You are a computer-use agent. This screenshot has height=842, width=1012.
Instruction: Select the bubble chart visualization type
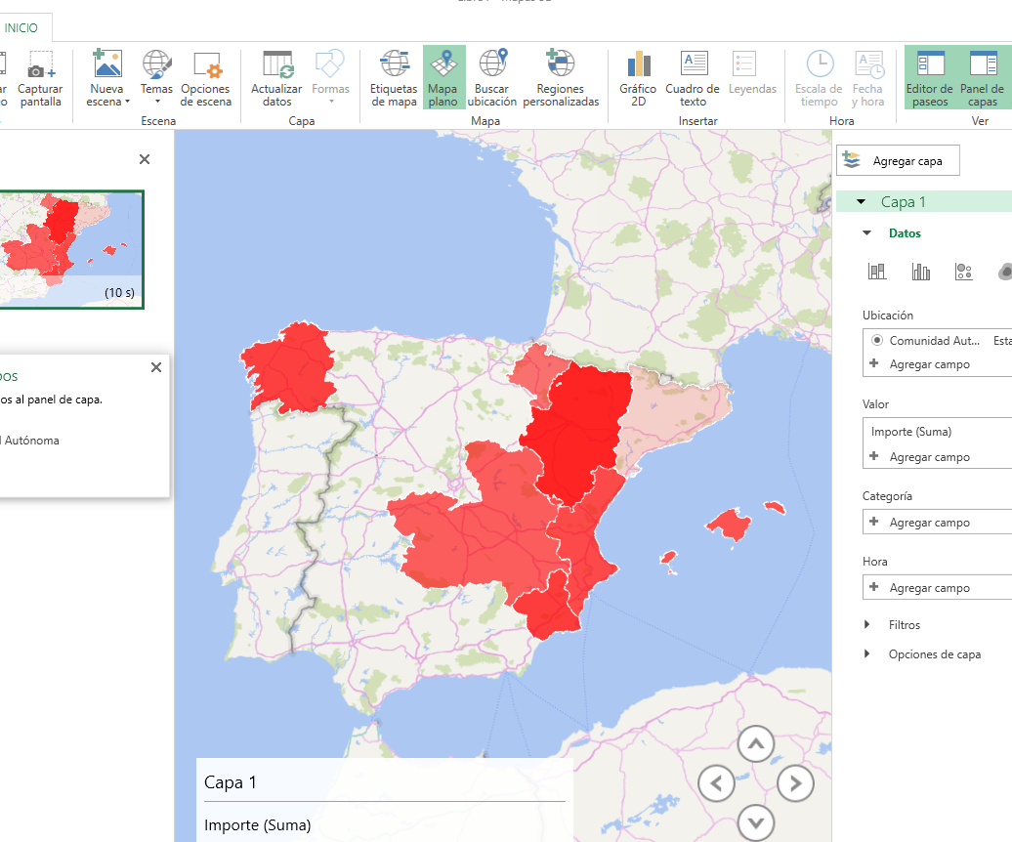coord(964,272)
